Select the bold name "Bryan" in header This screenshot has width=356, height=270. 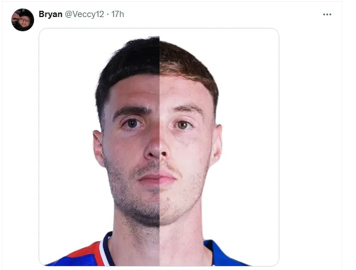[51, 14]
